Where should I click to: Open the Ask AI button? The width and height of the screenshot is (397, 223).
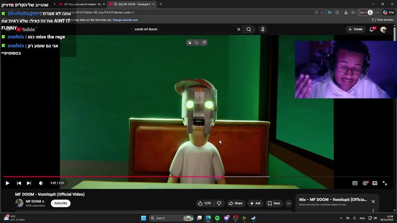click(x=255, y=203)
